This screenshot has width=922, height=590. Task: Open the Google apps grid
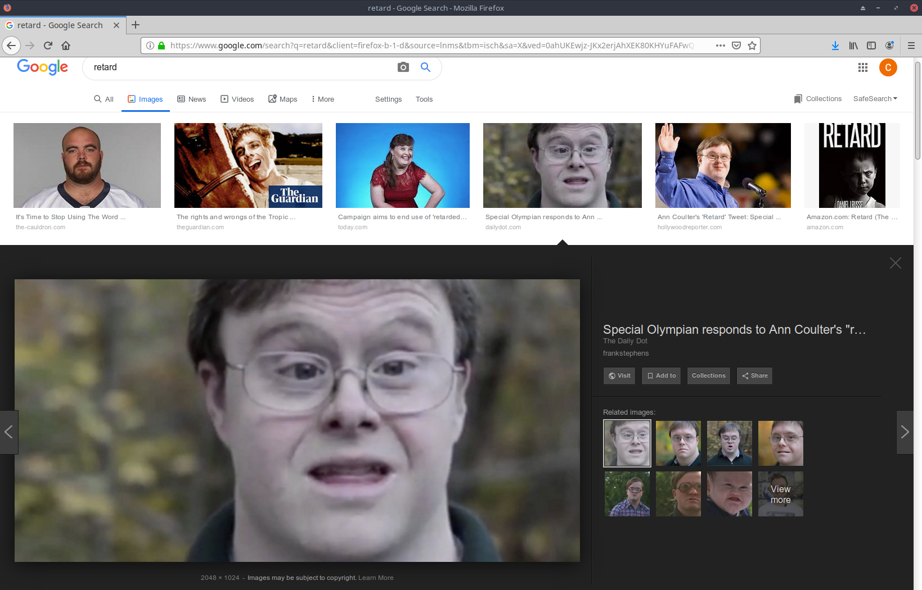click(863, 67)
